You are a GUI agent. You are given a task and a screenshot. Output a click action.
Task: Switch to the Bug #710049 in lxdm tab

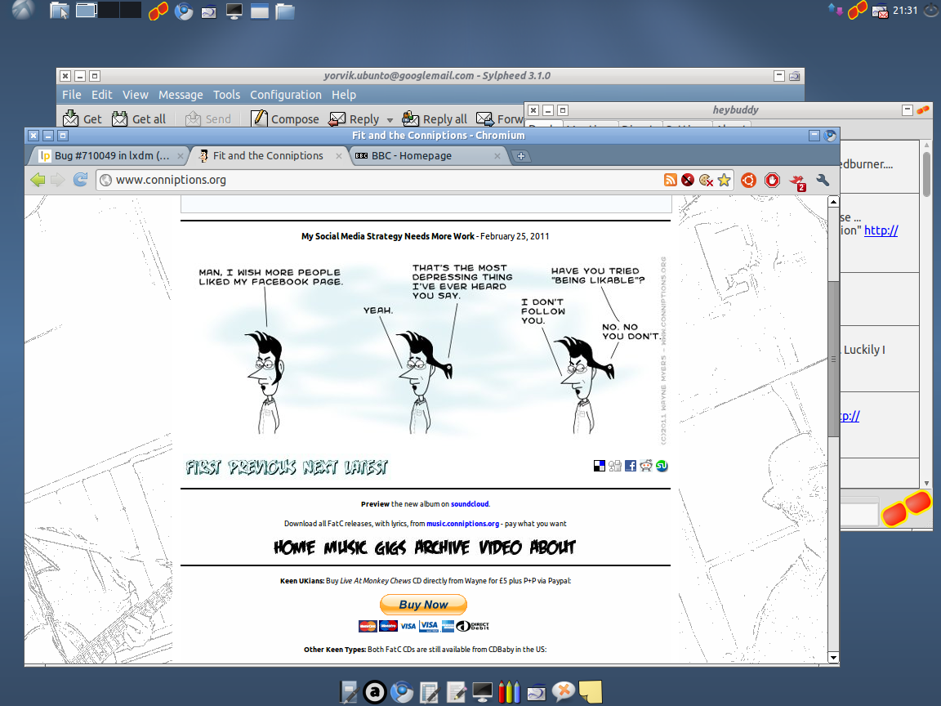110,156
